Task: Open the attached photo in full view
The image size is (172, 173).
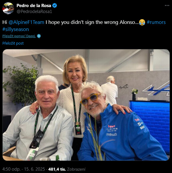Action: (86, 105)
